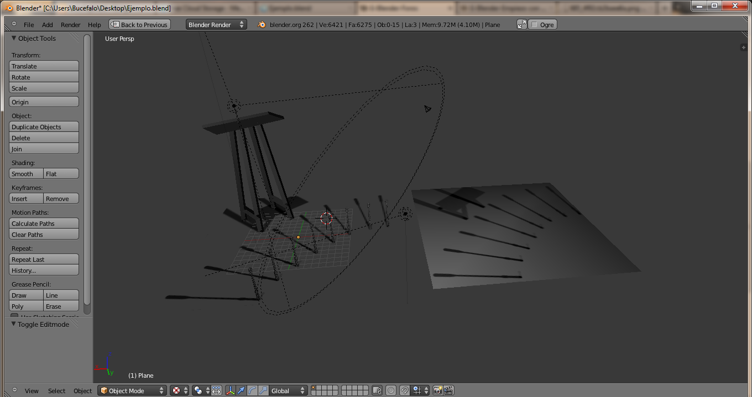Click the Back to Previous button
Viewport: 752px width, 397px height.
pos(139,24)
